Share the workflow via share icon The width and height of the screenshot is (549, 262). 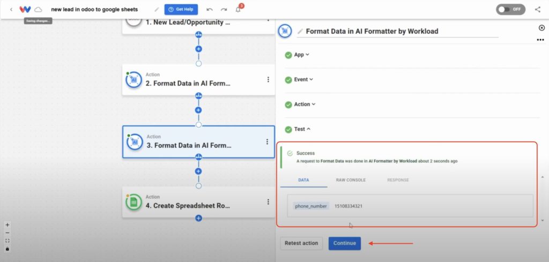(538, 10)
